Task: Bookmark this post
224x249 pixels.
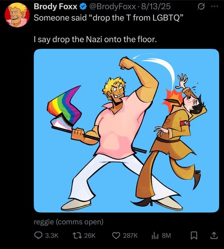Action: point(194,235)
